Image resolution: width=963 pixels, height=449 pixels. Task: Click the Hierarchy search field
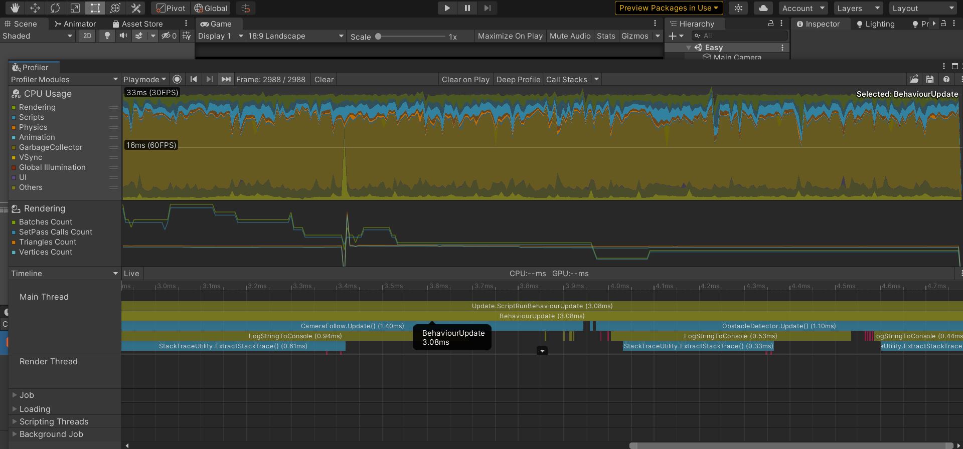(x=739, y=36)
